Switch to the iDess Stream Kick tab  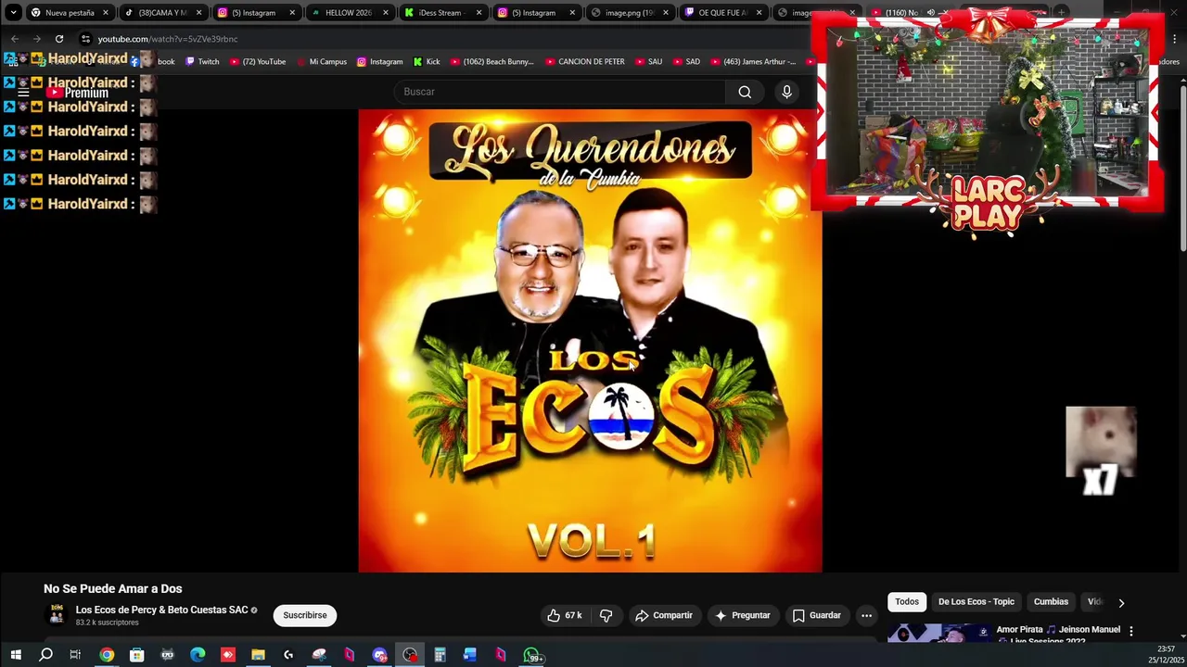tap(443, 13)
